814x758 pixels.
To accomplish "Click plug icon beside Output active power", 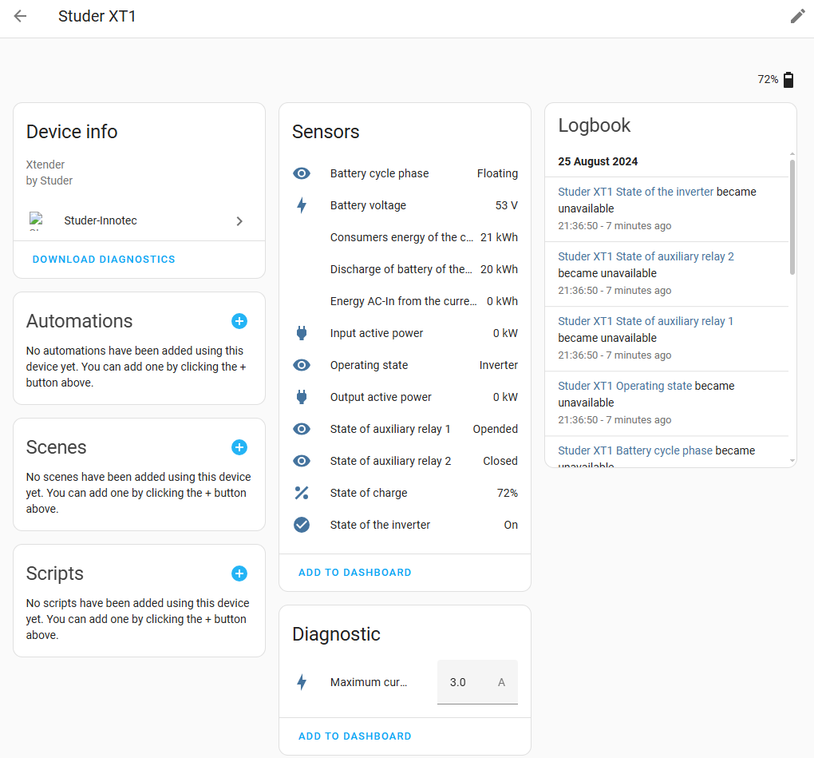I will [x=302, y=397].
